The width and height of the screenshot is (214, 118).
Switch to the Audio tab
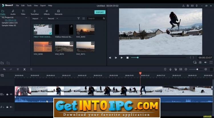coord(13,12)
